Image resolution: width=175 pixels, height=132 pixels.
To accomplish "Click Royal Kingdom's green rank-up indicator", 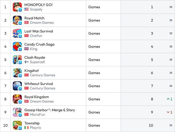I will pyautogui.click(x=169, y=99).
